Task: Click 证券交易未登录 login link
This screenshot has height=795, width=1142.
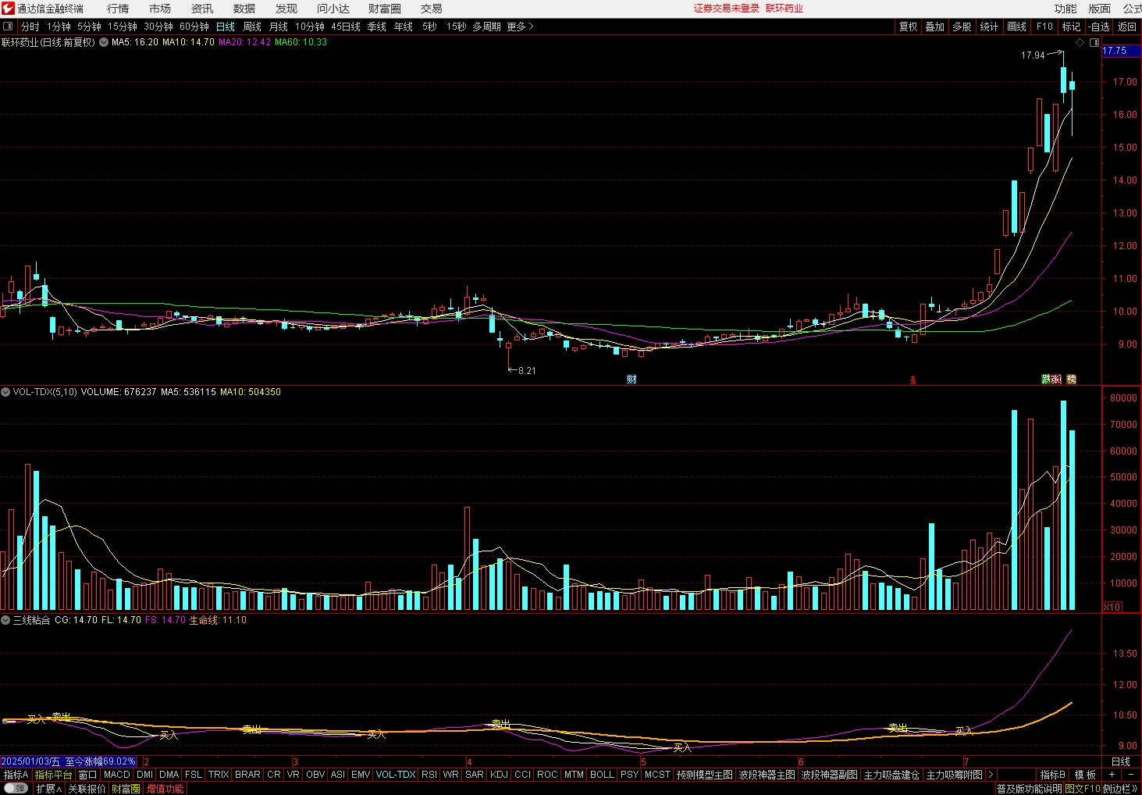Action: [x=727, y=9]
